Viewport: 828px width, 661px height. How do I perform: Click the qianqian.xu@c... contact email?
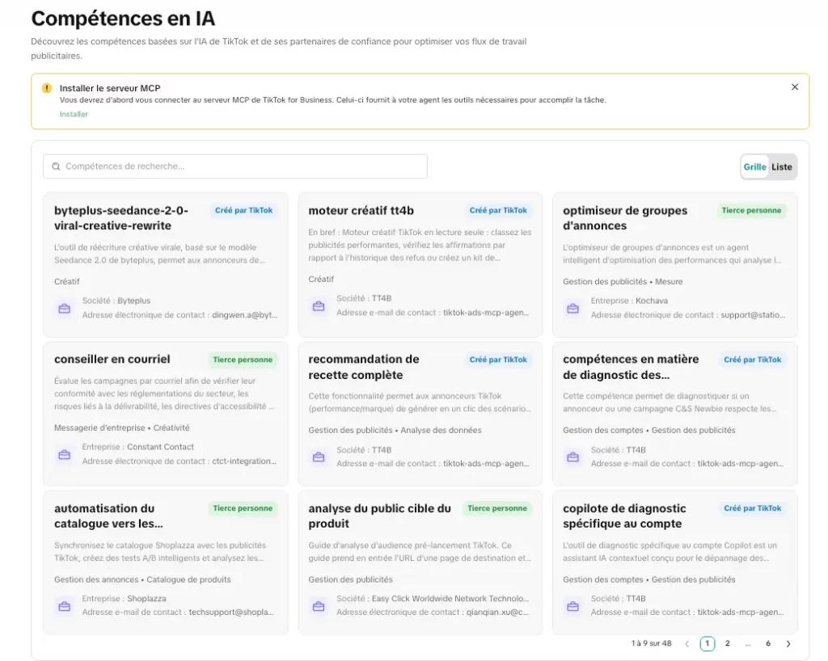(497, 613)
